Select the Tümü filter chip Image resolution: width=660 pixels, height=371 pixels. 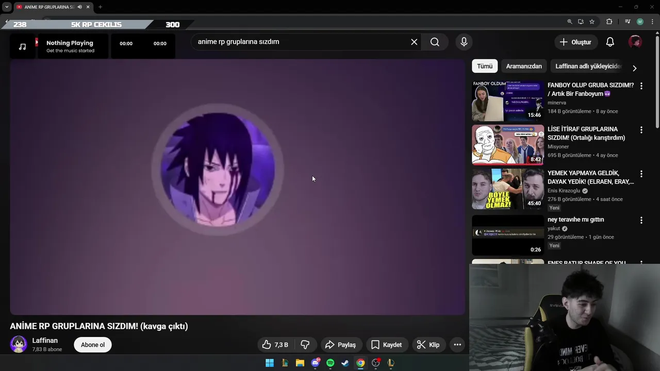485,66
